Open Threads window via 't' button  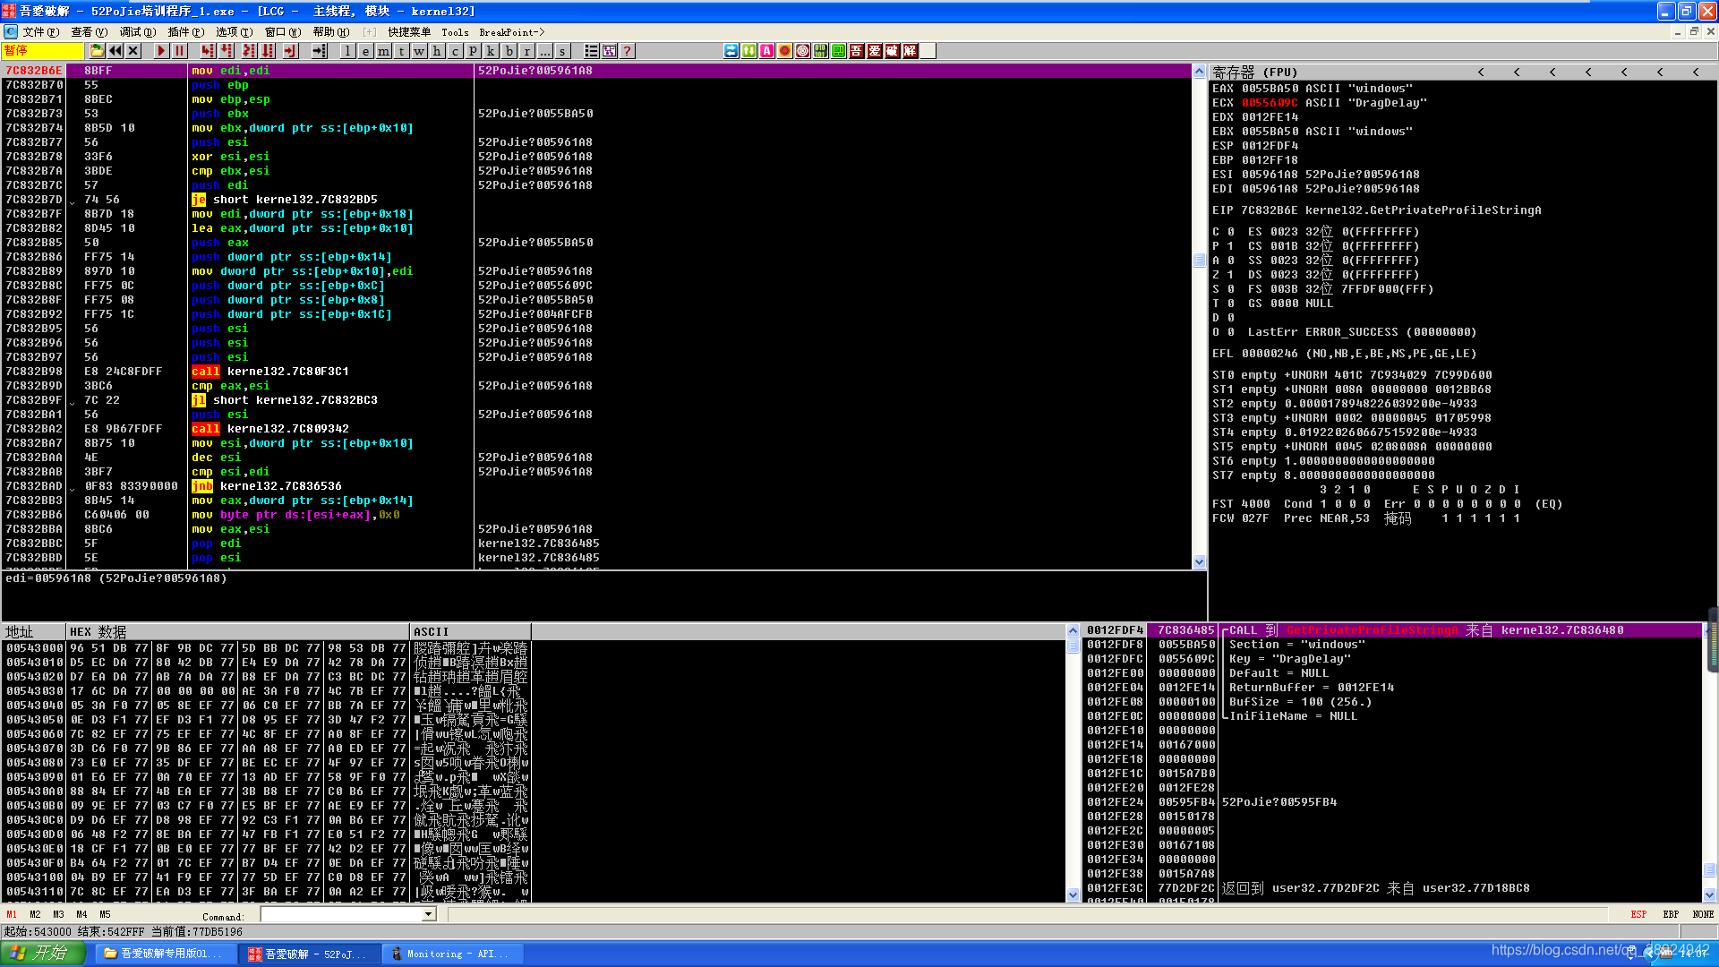401,51
